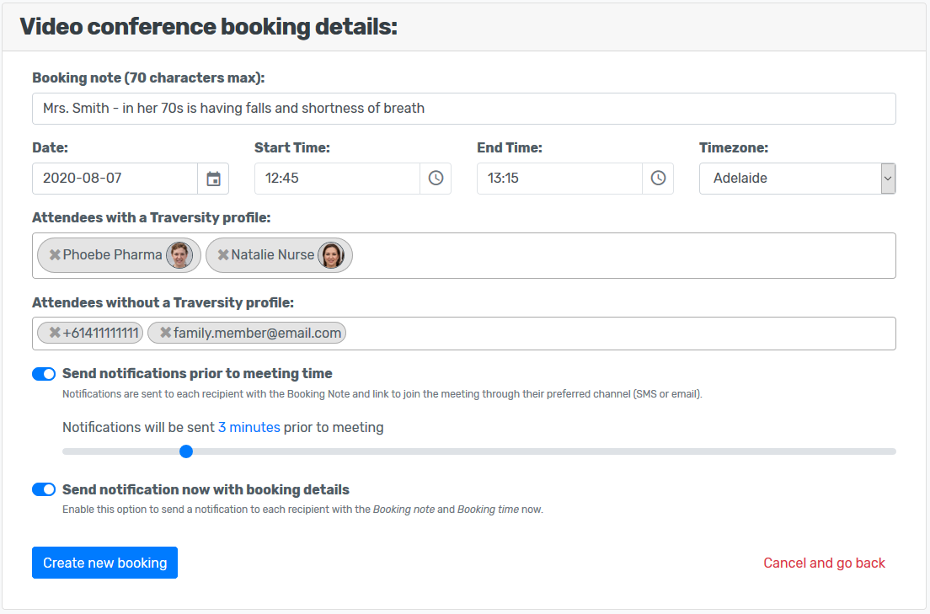Screen dimensions: 930x614
Task: Click into the Booking note text field
Action: click(463, 109)
